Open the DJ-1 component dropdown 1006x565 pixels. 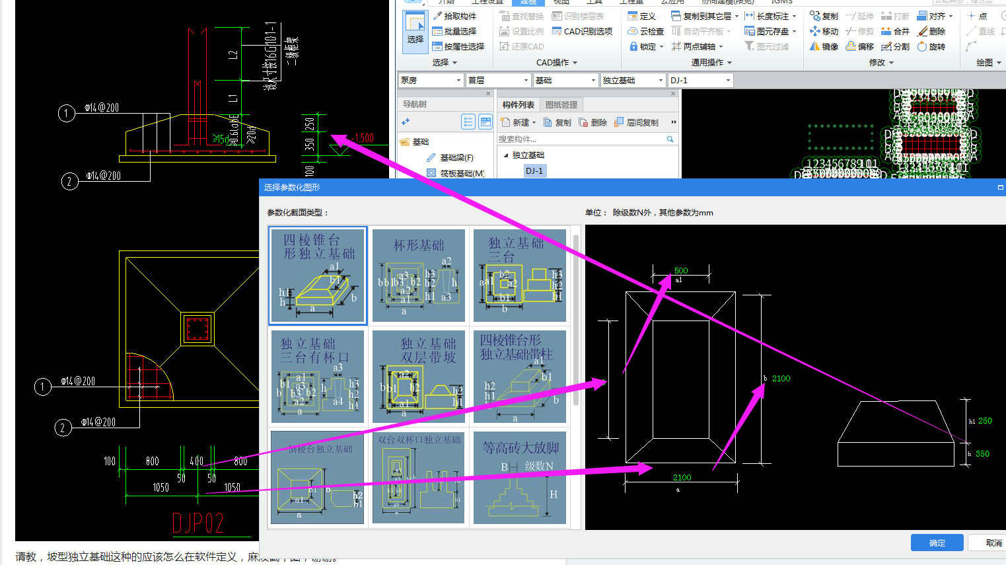tap(728, 80)
